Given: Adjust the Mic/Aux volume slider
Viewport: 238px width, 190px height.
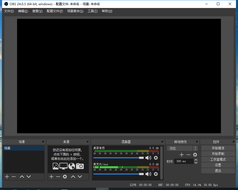Looking at the screenshot, I should tap(119, 174).
